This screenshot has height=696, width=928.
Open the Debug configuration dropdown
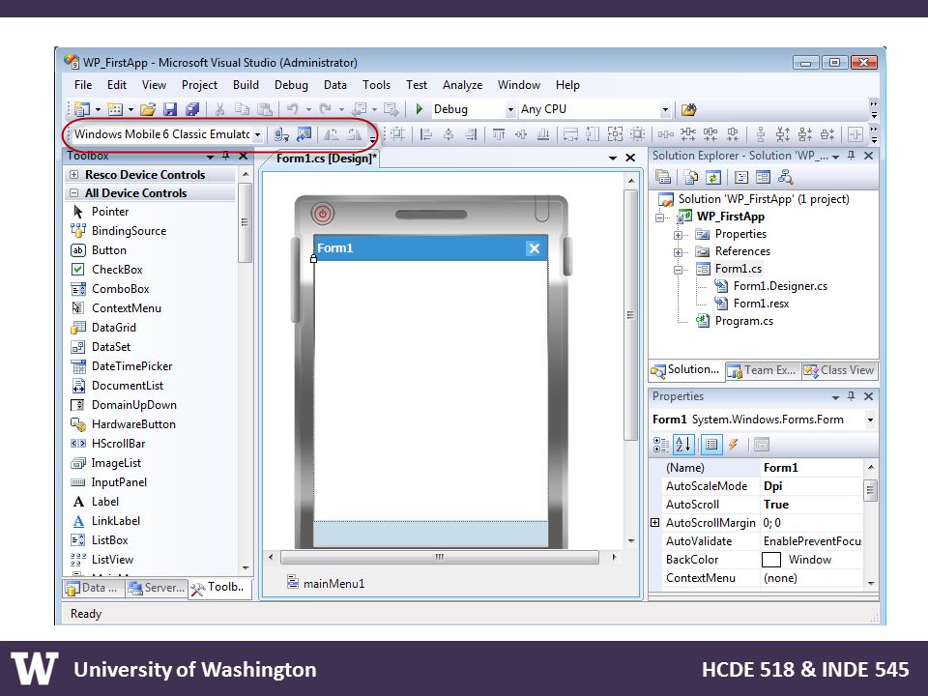click(510, 109)
